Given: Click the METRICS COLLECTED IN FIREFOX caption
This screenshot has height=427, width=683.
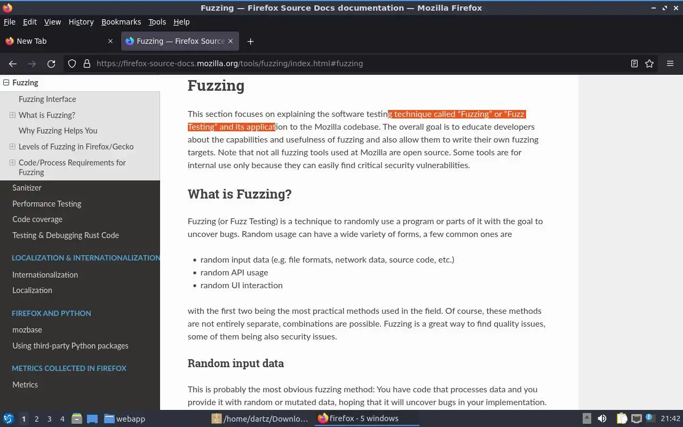Looking at the screenshot, I should point(69,368).
